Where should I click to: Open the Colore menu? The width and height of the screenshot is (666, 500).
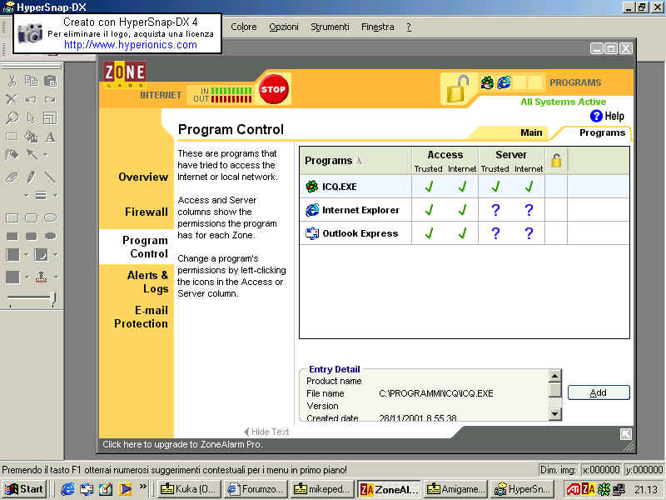click(x=244, y=27)
